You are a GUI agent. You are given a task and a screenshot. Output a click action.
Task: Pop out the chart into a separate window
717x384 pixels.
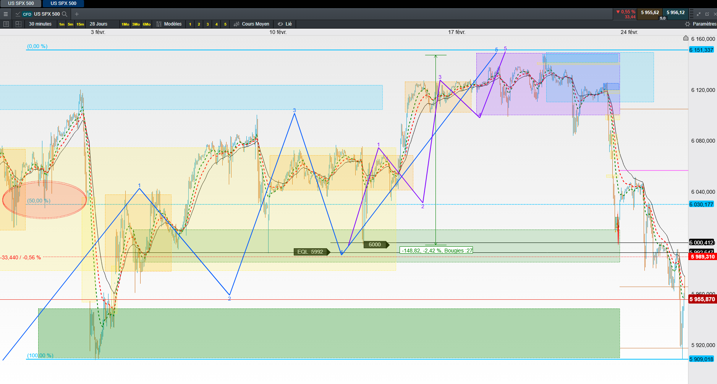pyautogui.click(x=707, y=14)
